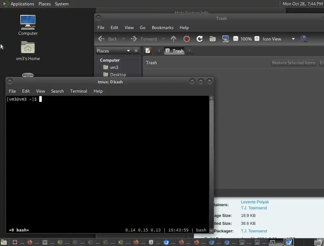The width and height of the screenshot is (324, 246).
Task: Click the Forward arrow in file manager
Action: click(x=134, y=39)
